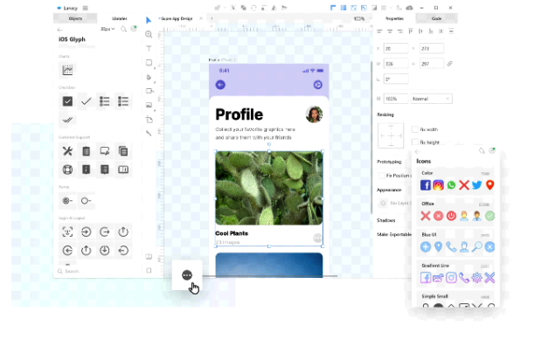The width and height of the screenshot is (548, 339).
Task: Enable the Fix width checkbox
Action: pos(415,129)
